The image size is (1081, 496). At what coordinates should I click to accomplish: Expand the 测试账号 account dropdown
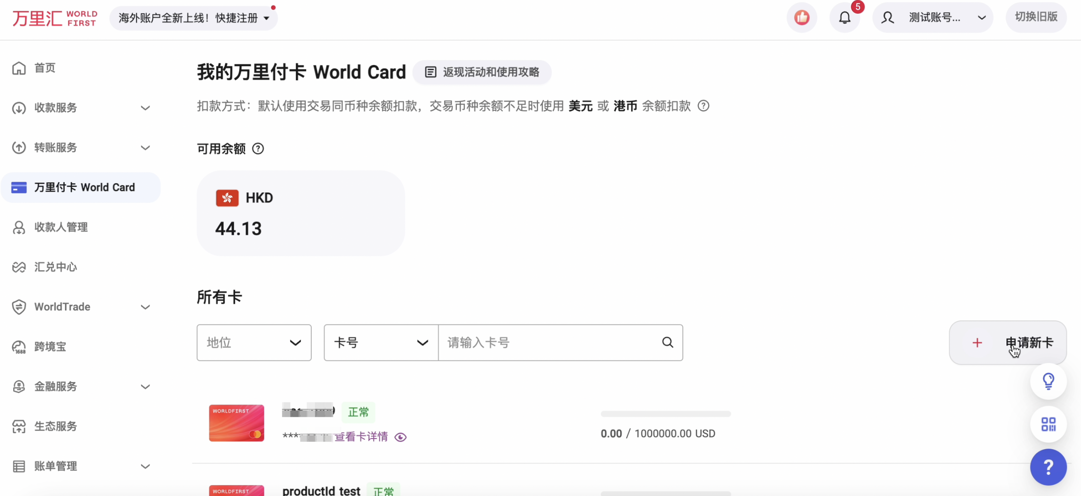pyautogui.click(x=932, y=18)
